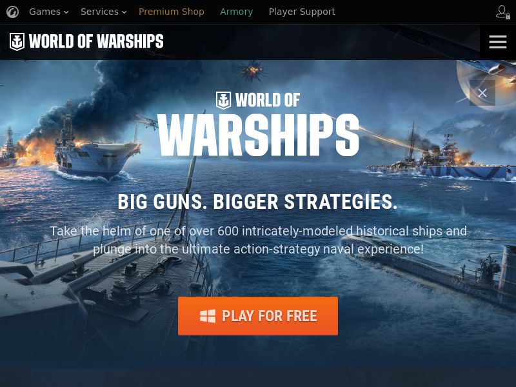The height and width of the screenshot is (387, 516).
Task: Close the overlay with X button
Action: [x=482, y=93]
